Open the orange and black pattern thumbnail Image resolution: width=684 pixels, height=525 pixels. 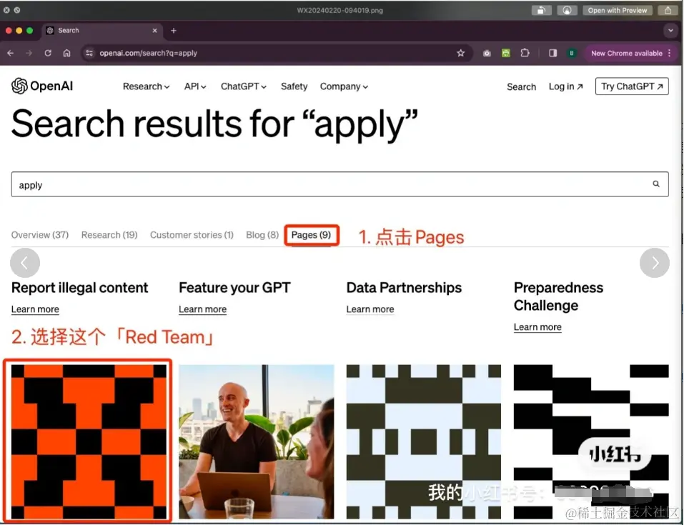click(x=89, y=441)
